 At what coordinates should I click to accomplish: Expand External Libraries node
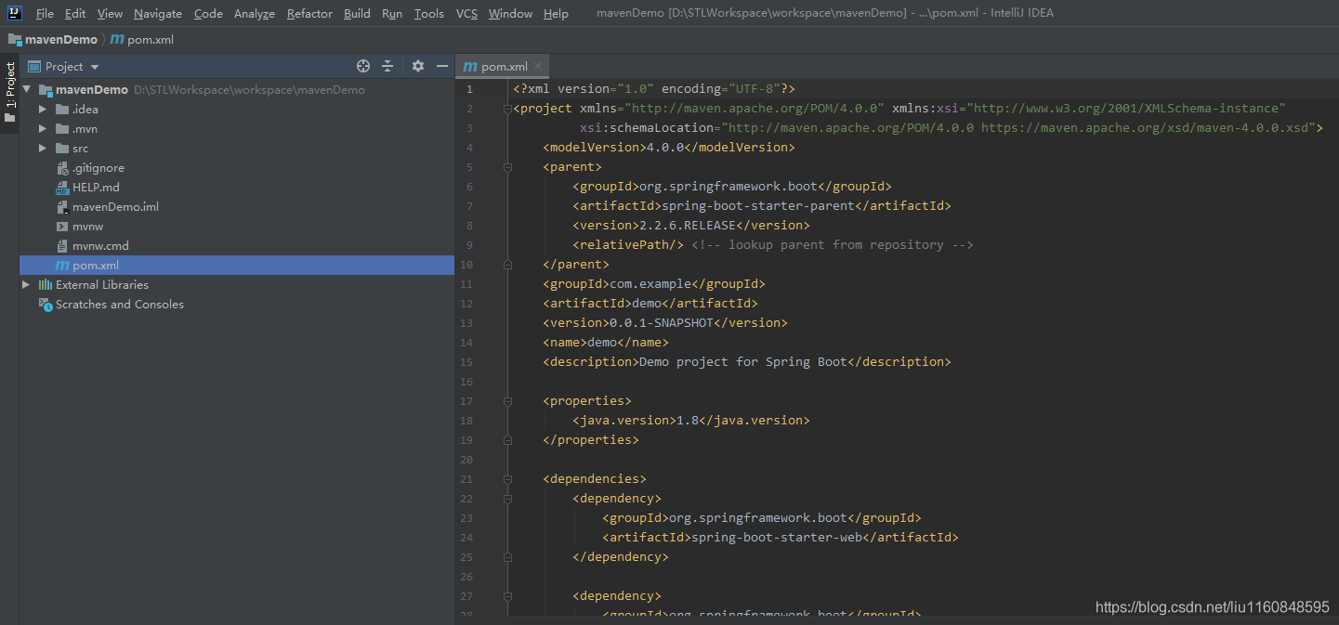[x=26, y=285]
